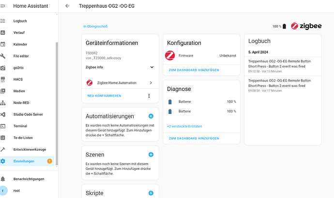This screenshot has width=334, height=198.
Task: Add a new script with plus icon
Action: tap(151, 193)
